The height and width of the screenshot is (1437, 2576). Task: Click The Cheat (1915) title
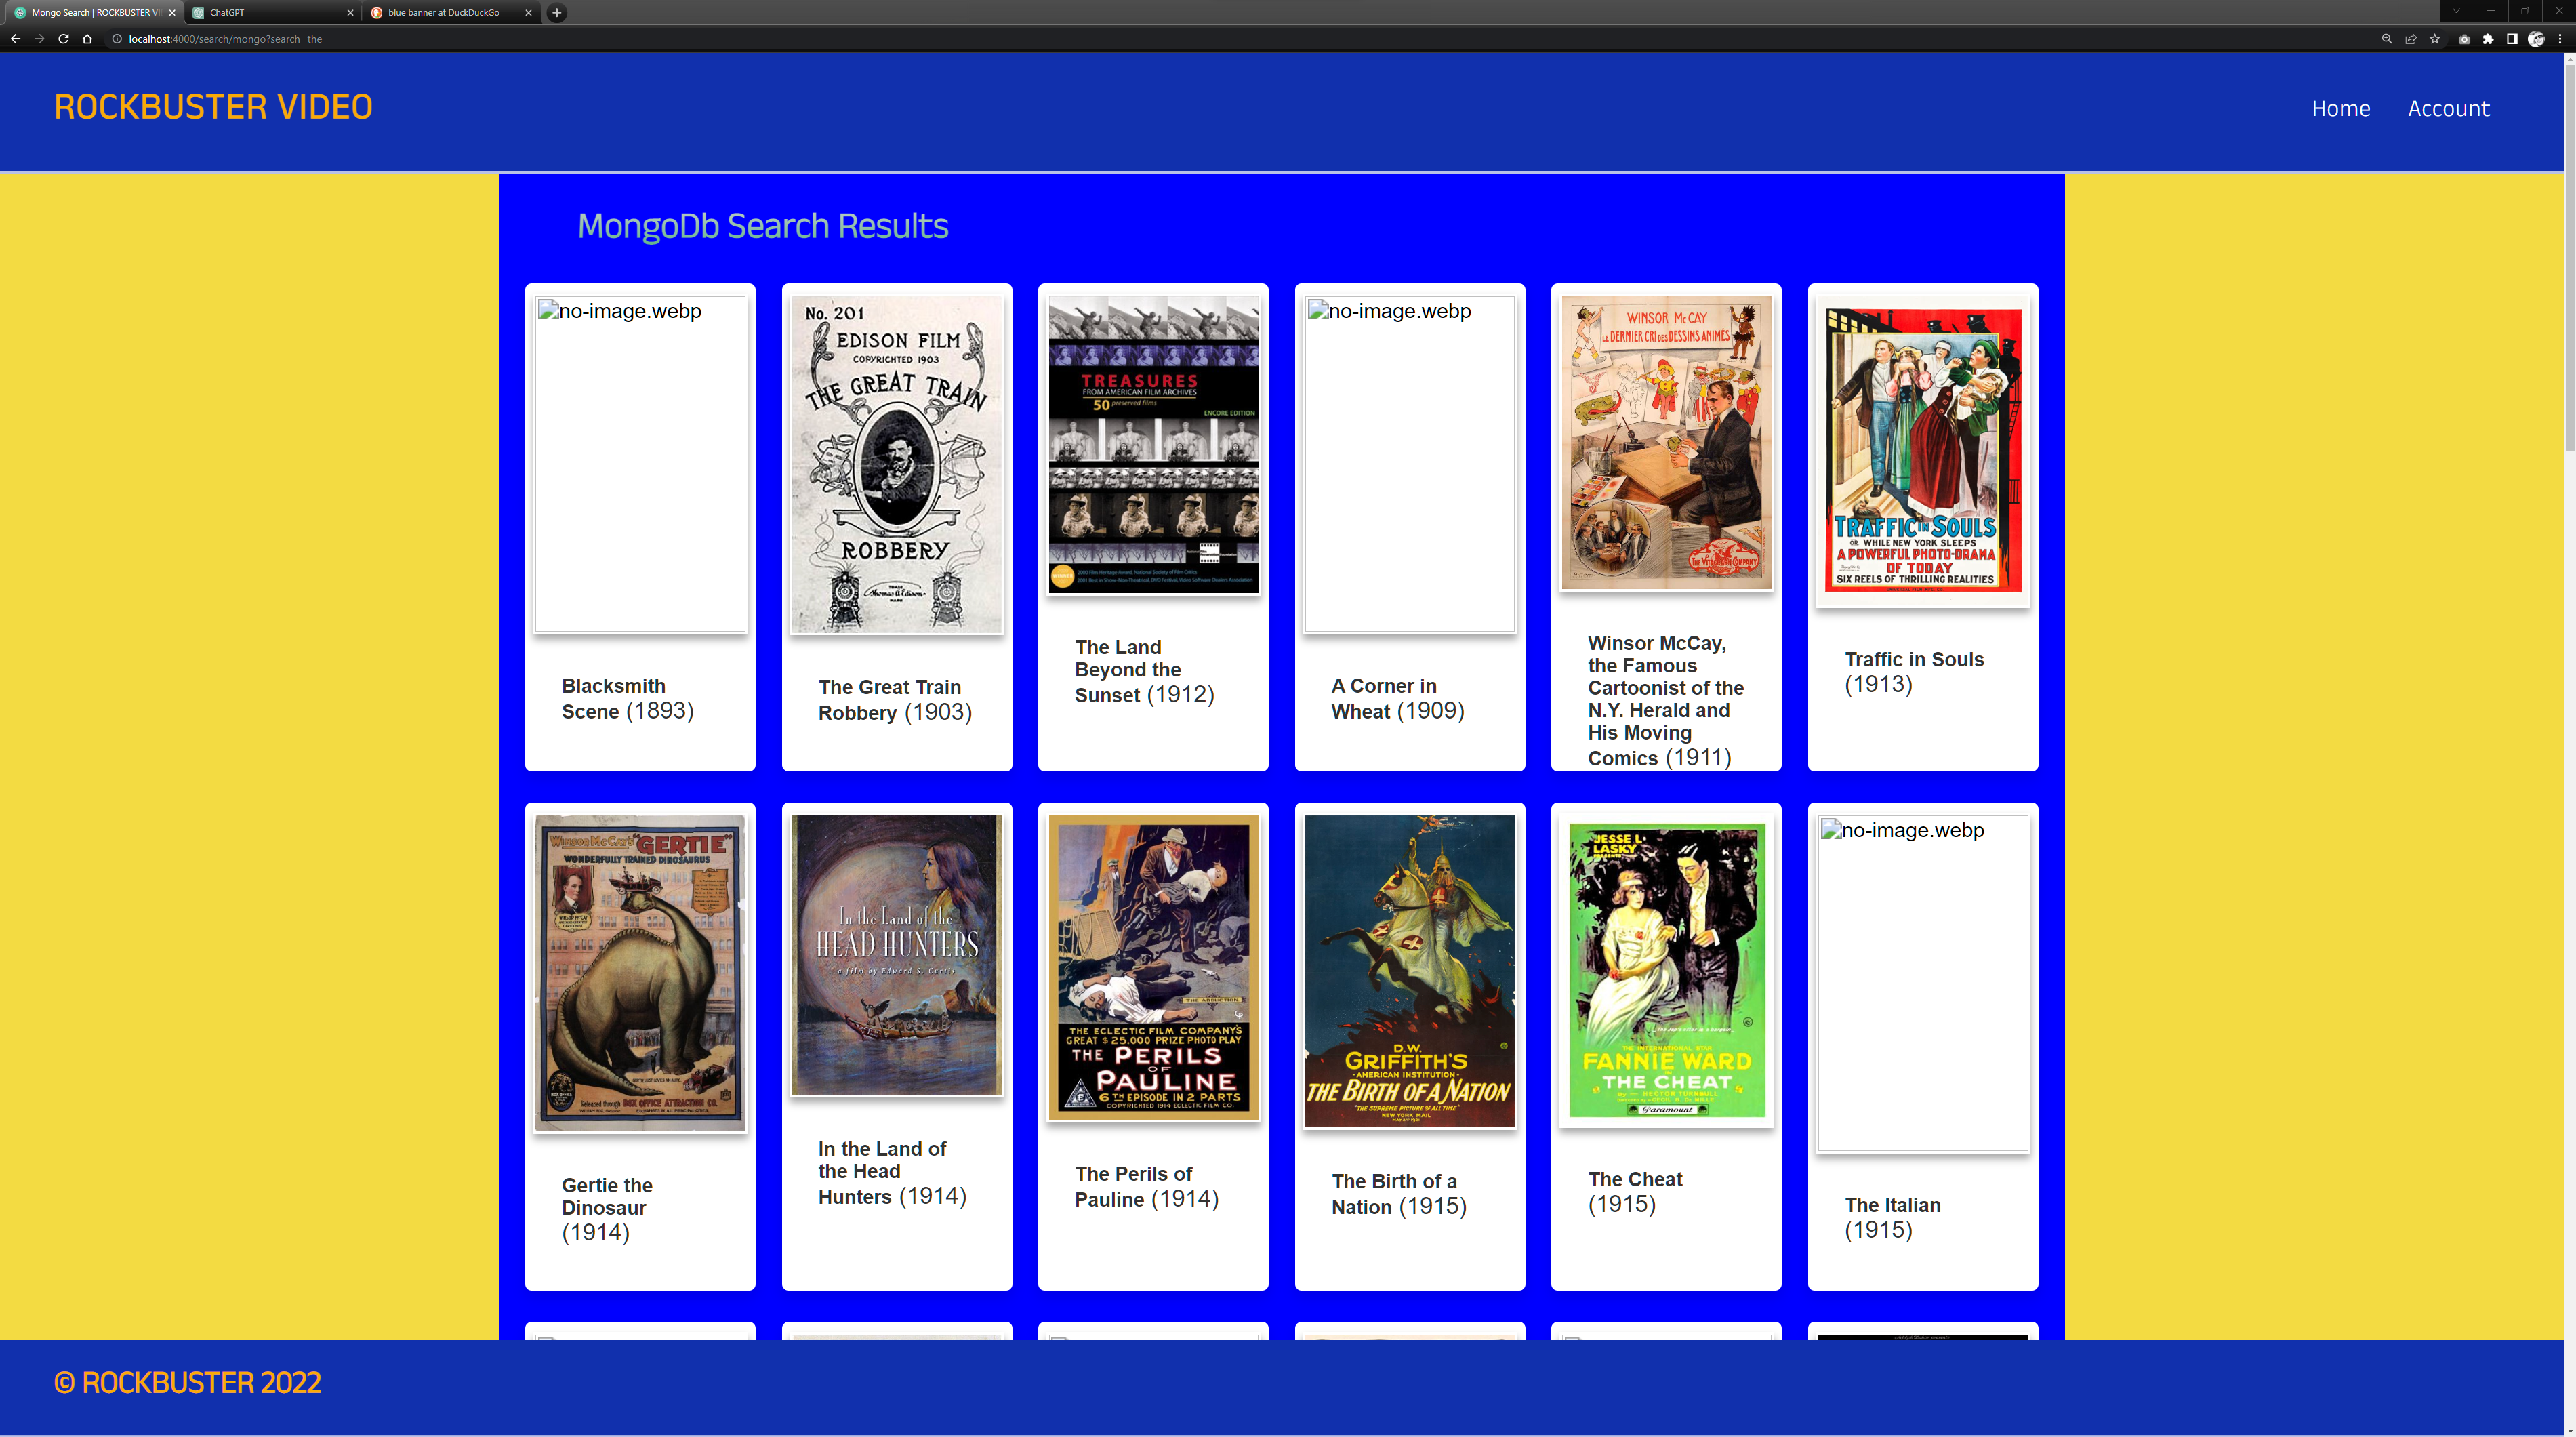[1635, 1191]
